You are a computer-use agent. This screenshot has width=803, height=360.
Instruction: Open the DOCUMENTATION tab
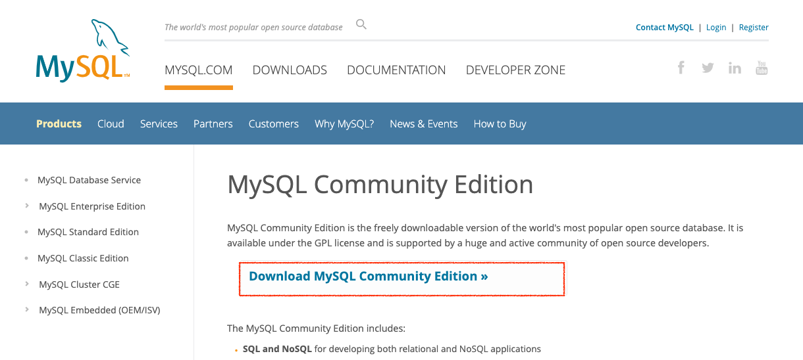point(396,70)
